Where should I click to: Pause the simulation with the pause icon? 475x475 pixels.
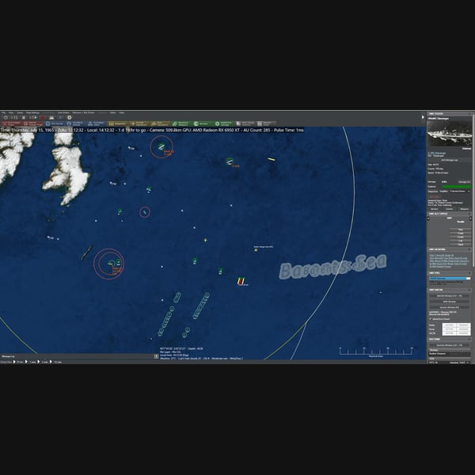coord(24,117)
